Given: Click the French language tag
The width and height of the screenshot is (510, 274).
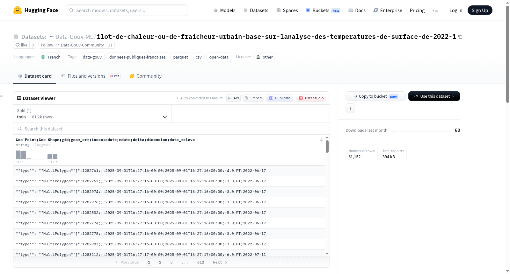Looking at the screenshot, I should 51,57.
